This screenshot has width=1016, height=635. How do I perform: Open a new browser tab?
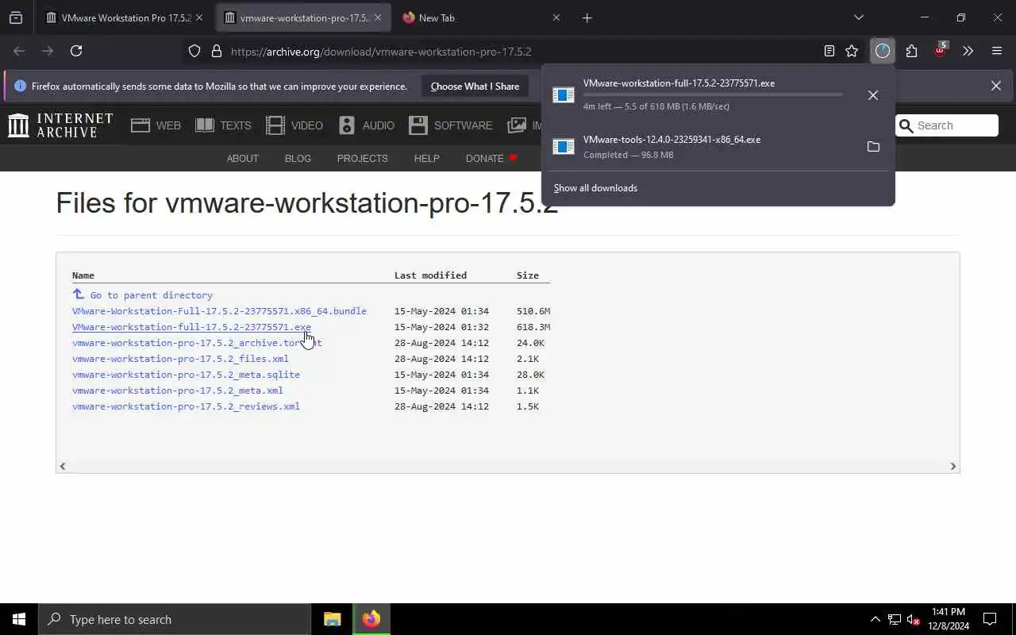(587, 17)
